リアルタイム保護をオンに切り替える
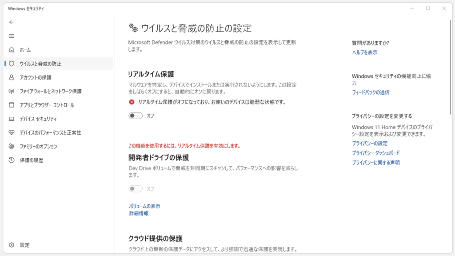This screenshot has height=256, width=455. [x=136, y=115]
